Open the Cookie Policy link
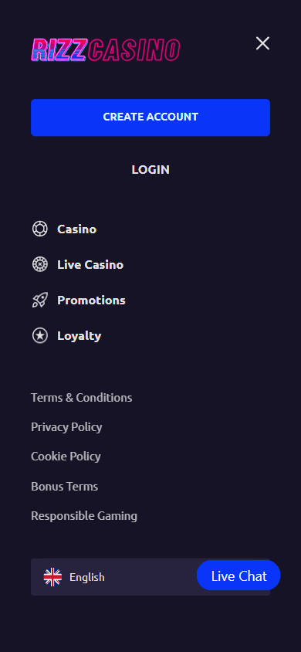301x652 pixels. pyautogui.click(x=66, y=457)
